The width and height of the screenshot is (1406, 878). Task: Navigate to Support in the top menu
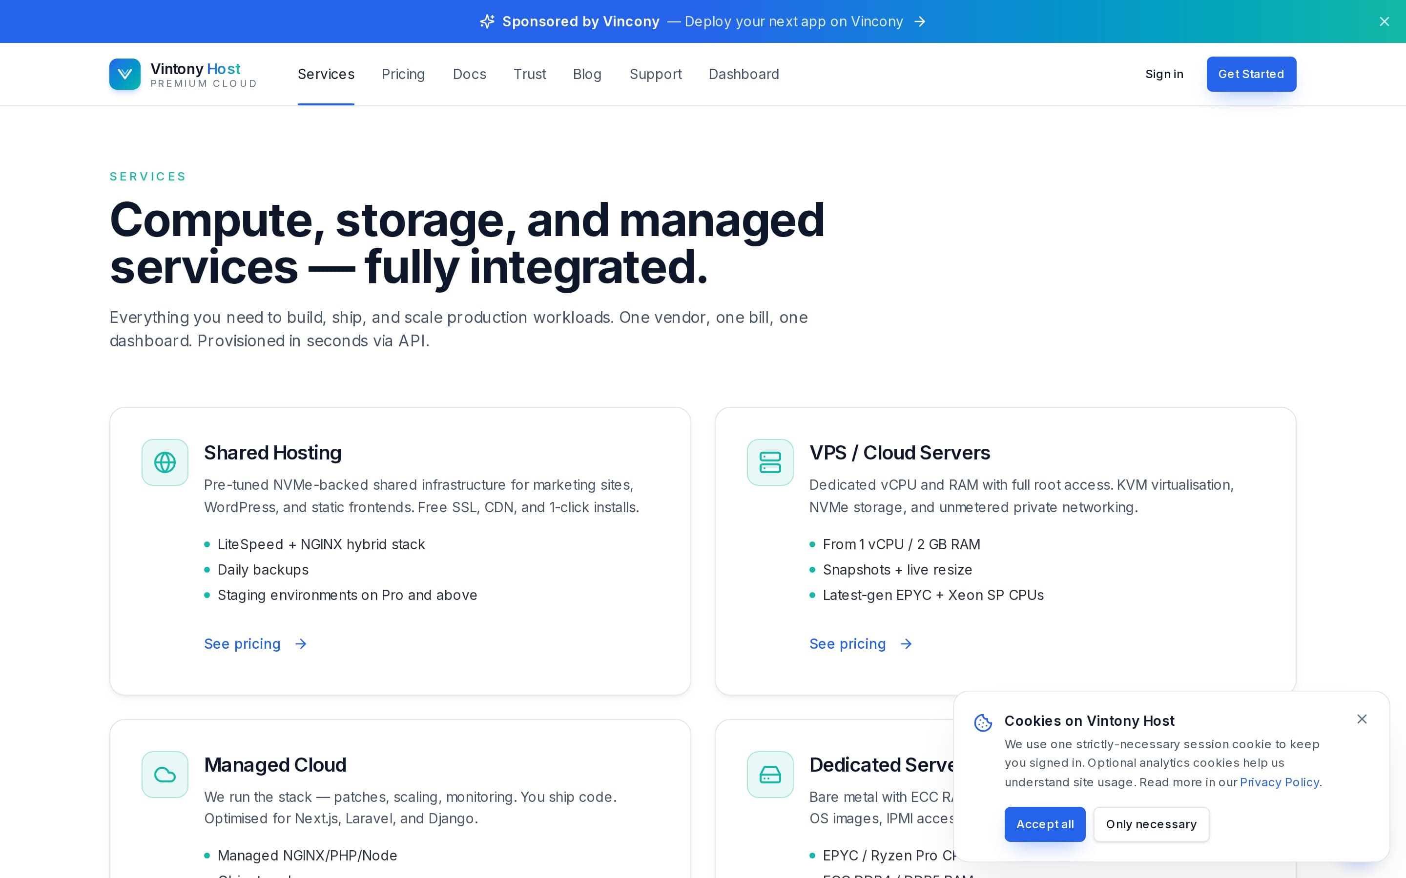coord(656,74)
